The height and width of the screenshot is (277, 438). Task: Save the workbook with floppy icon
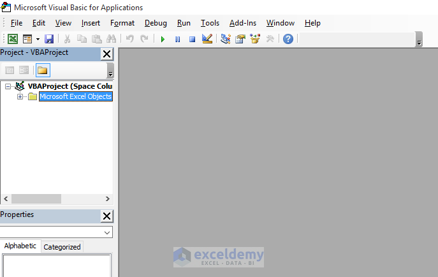[49, 39]
